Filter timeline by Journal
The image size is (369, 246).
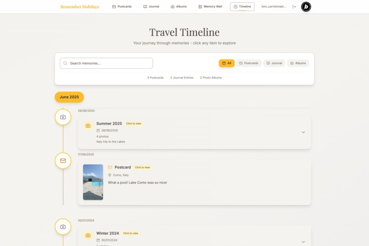click(274, 63)
